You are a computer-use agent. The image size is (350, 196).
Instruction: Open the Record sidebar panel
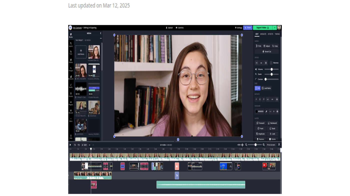point(71,111)
